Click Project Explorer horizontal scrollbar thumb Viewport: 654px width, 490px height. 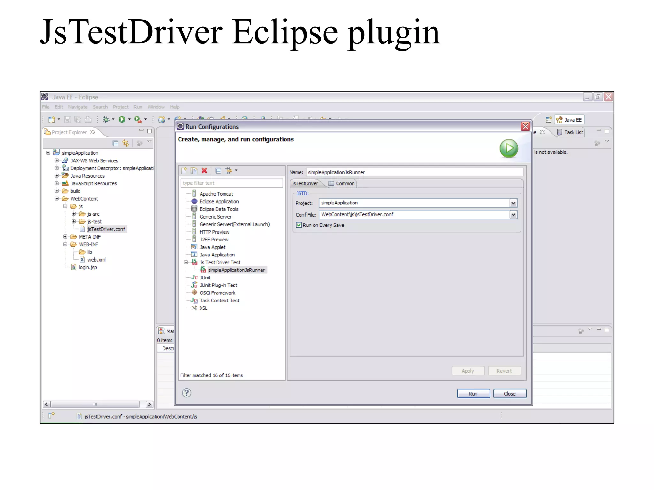pos(95,404)
